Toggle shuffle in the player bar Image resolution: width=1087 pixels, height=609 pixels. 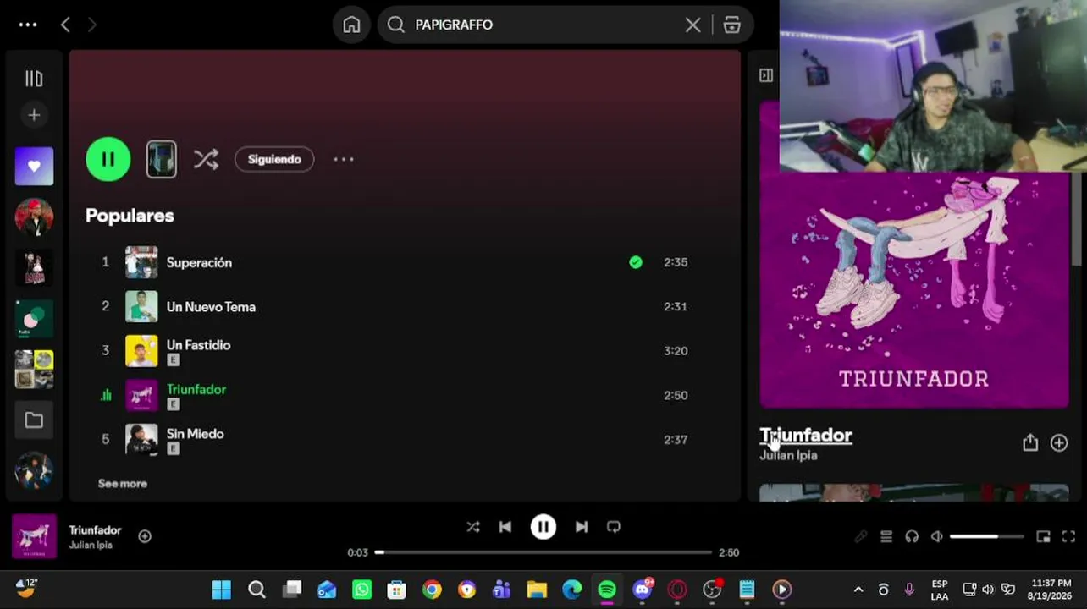click(x=473, y=527)
